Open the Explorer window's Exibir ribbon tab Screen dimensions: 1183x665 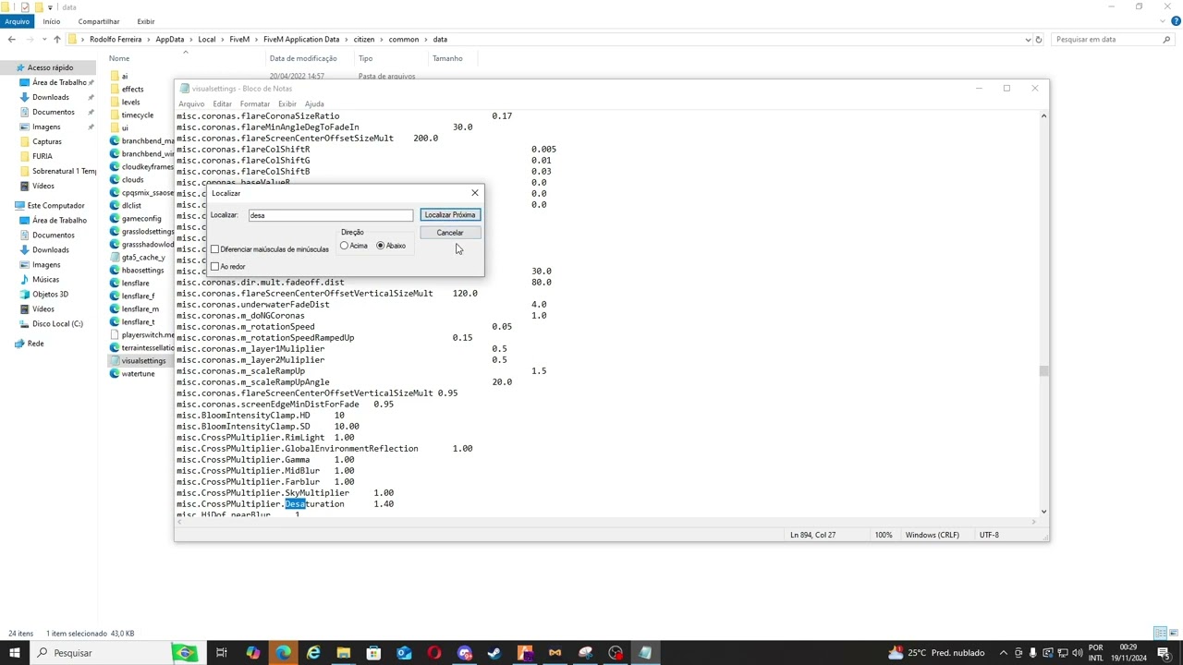(x=146, y=21)
